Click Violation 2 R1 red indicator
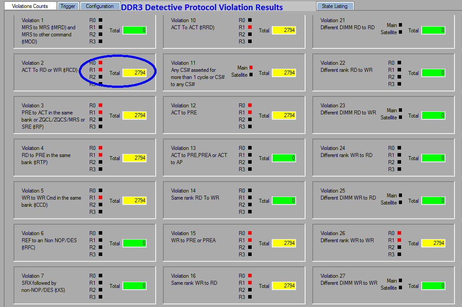 click(x=100, y=70)
